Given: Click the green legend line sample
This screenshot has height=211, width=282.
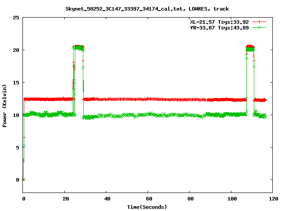Looking at the screenshot, I should coord(259,28).
